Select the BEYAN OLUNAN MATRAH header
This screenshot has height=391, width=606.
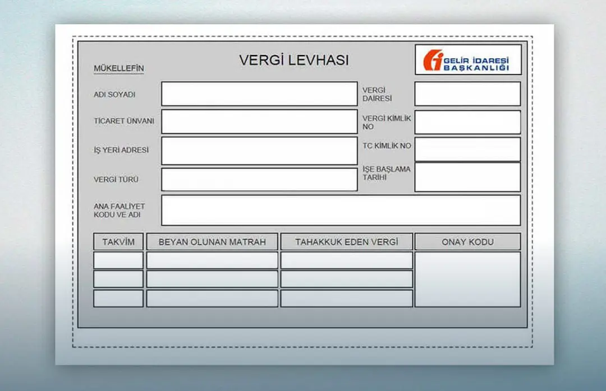[x=212, y=241]
